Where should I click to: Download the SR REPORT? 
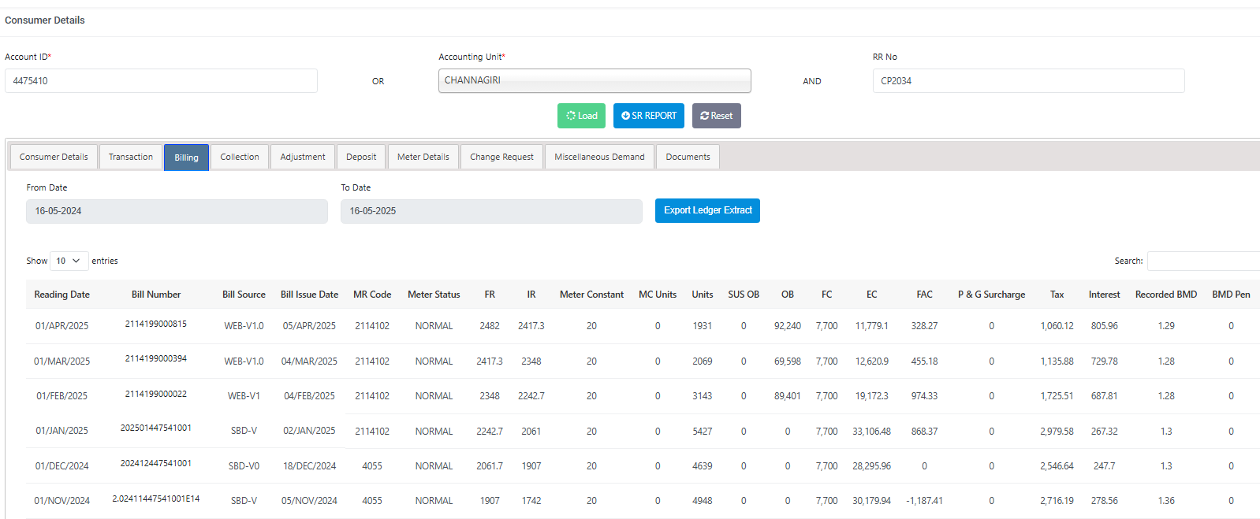(649, 116)
